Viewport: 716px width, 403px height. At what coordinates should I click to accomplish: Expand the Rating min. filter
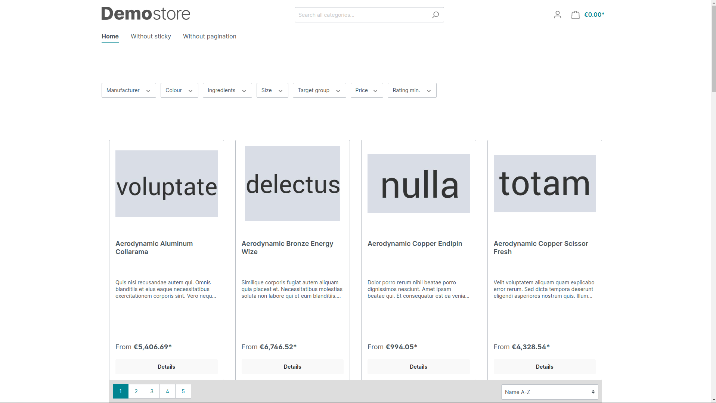[x=412, y=90]
